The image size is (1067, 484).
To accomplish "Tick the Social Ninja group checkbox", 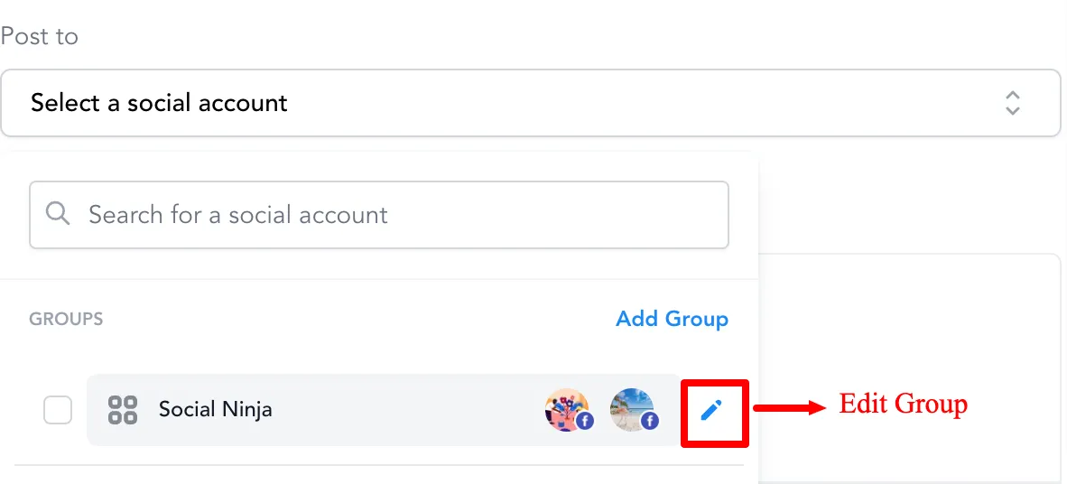I will (x=58, y=411).
